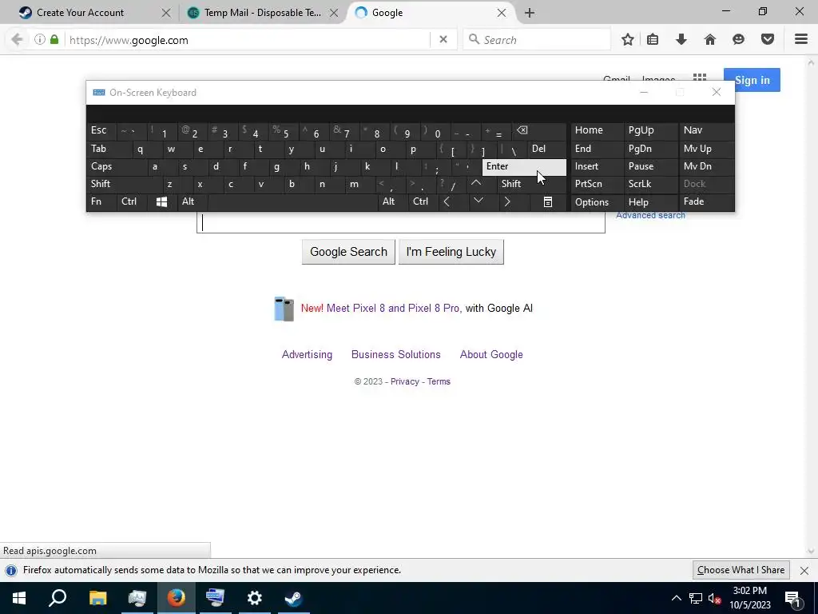
Task: Open Windows Start menu
Action: (x=19, y=598)
